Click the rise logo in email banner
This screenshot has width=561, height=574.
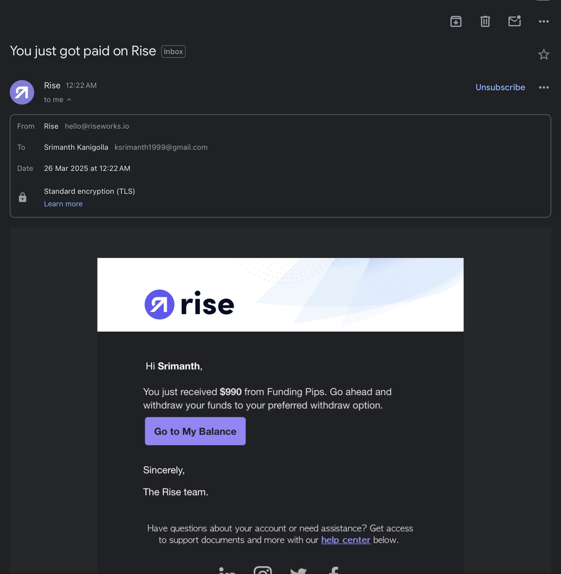click(x=189, y=304)
